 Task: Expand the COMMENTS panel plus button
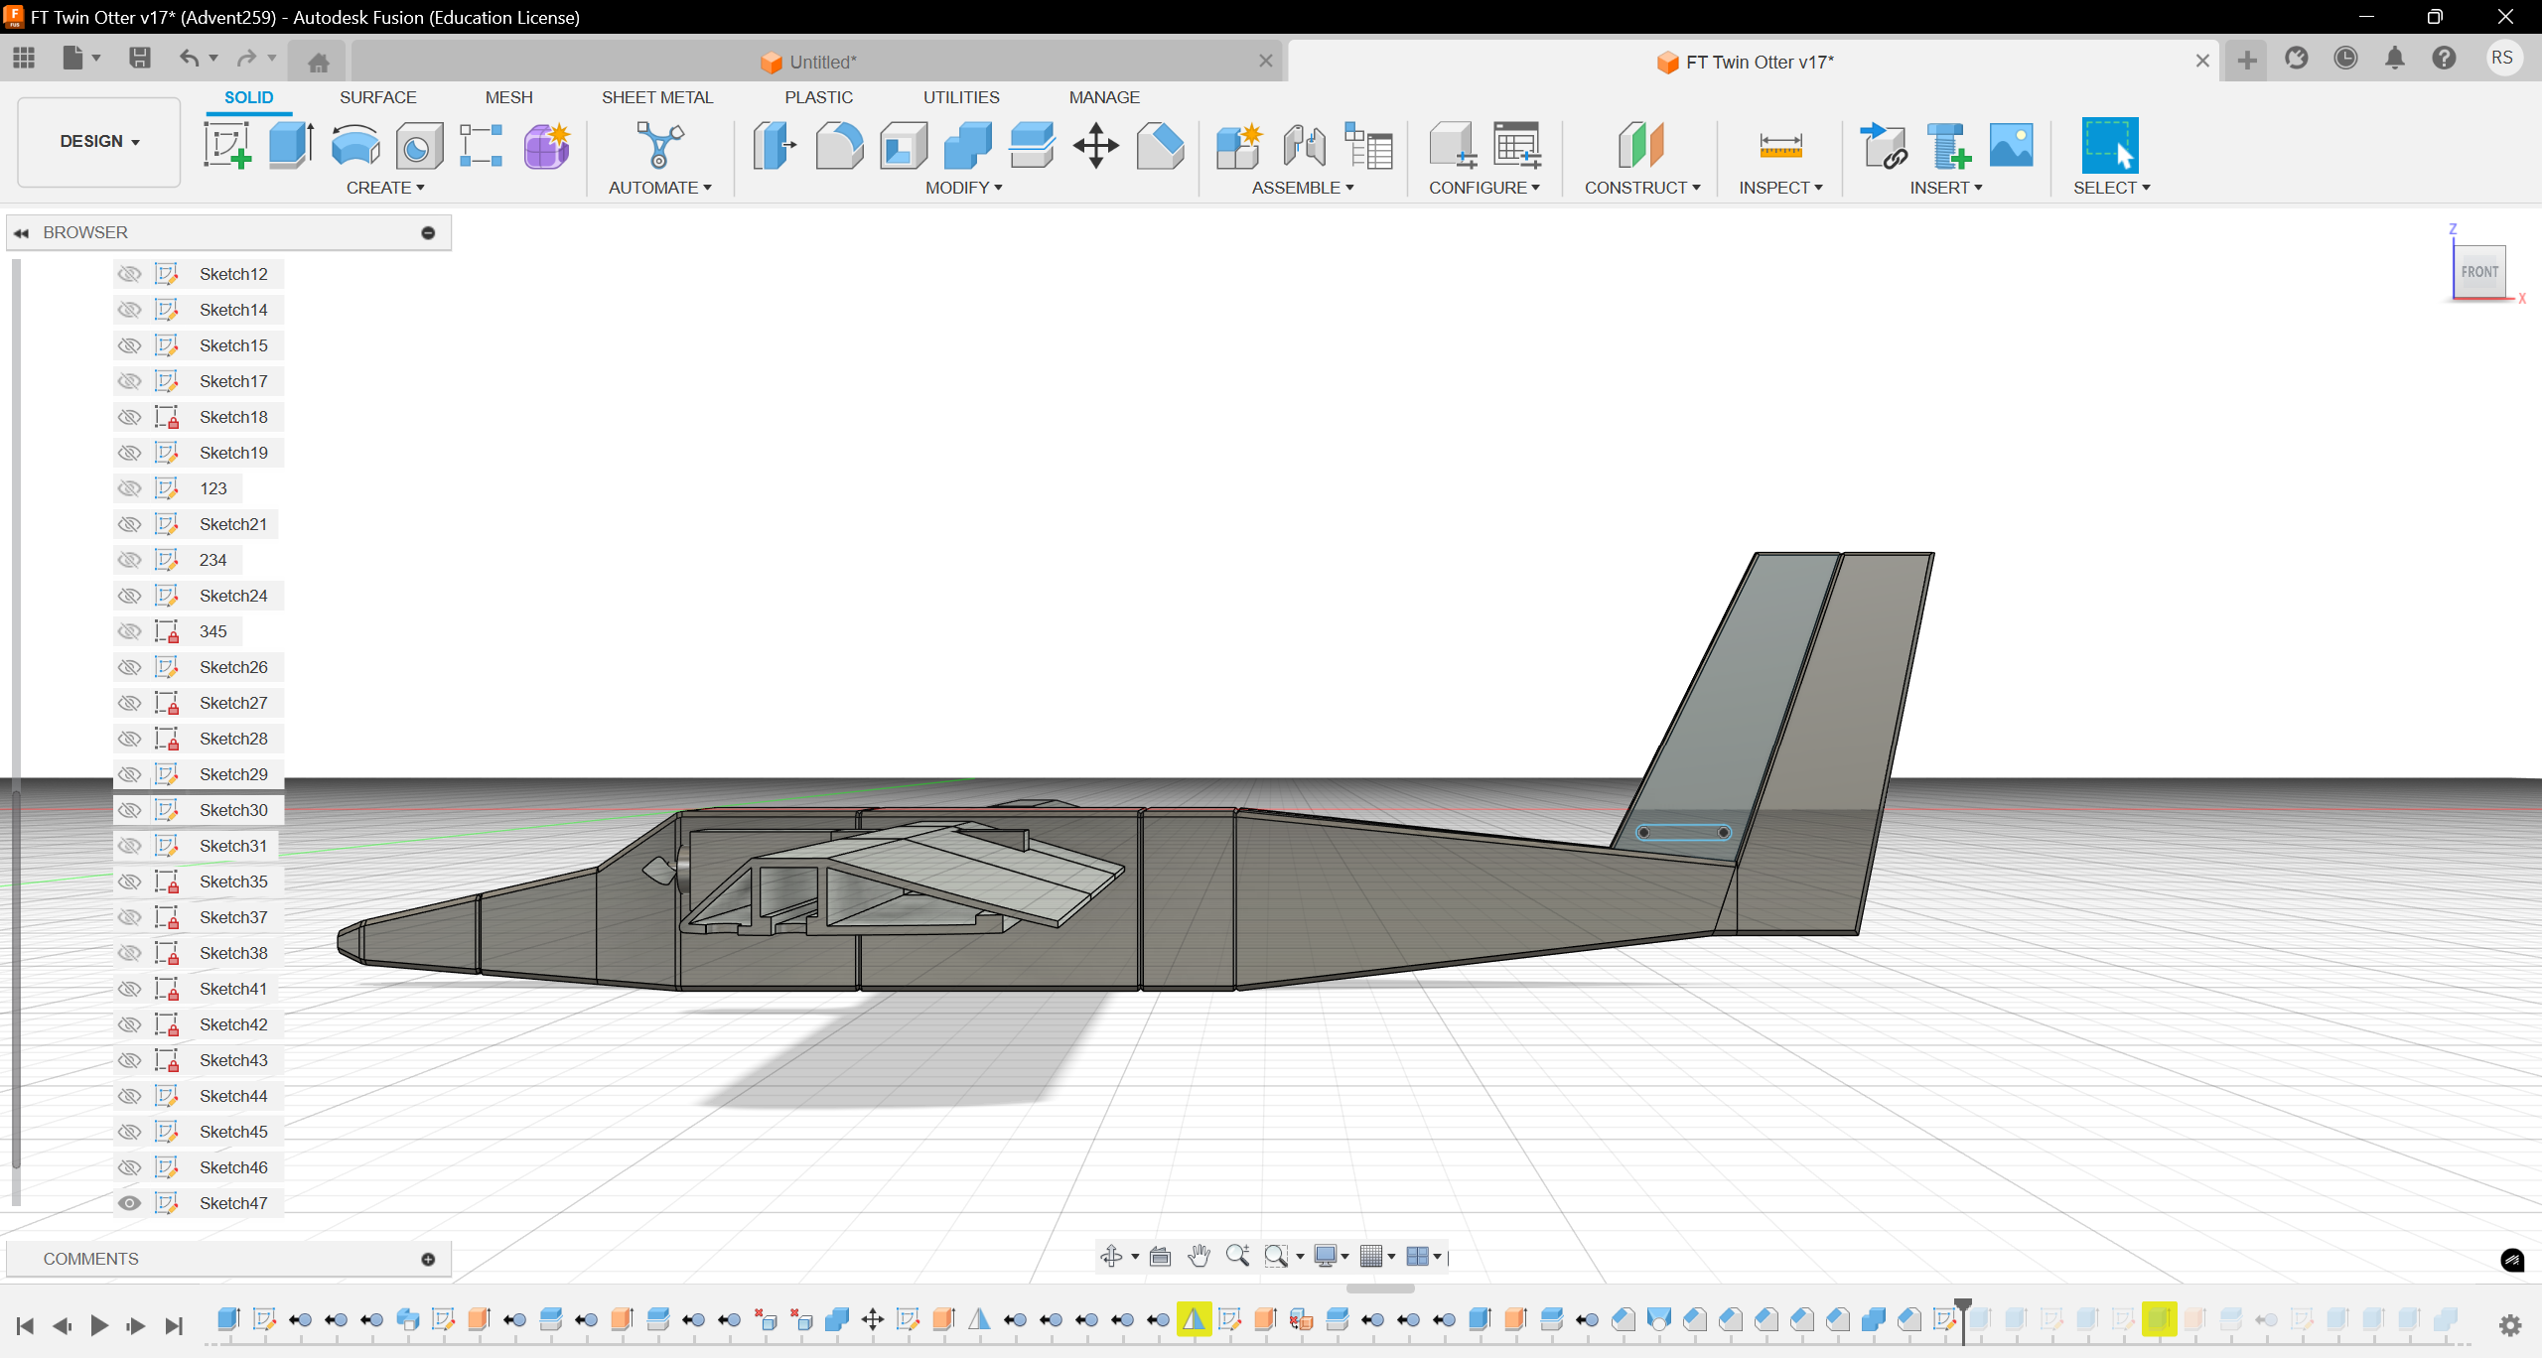click(x=428, y=1259)
